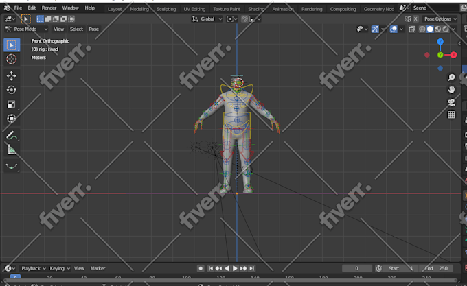Open the timeline Marker menu

98,268
